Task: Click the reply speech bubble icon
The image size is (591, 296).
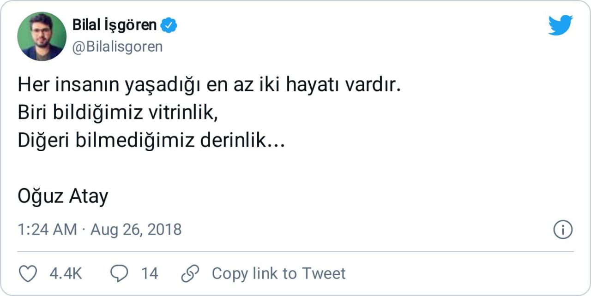Action: tap(120, 273)
